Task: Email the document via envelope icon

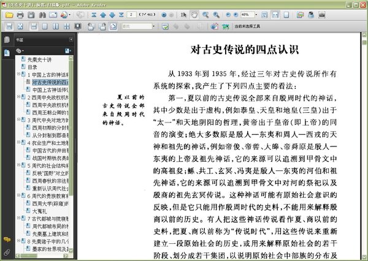Action: click(x=53, y=15)
